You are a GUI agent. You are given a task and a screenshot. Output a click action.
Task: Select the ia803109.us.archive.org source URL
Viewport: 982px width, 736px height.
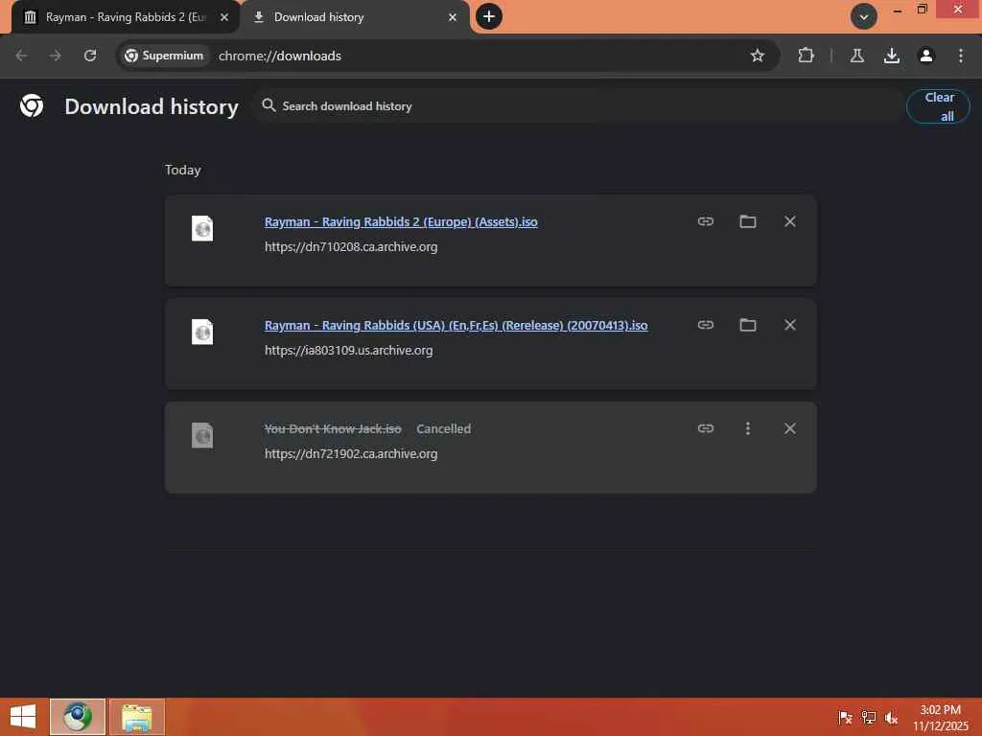coord(348,351)
